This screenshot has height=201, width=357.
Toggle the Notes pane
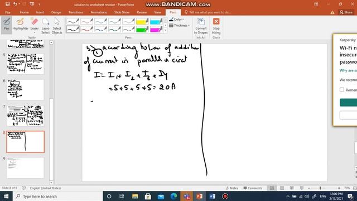(x=232, y=188)
